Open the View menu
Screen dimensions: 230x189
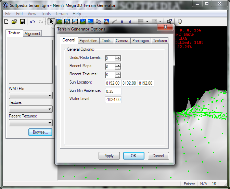click(32, 14)
